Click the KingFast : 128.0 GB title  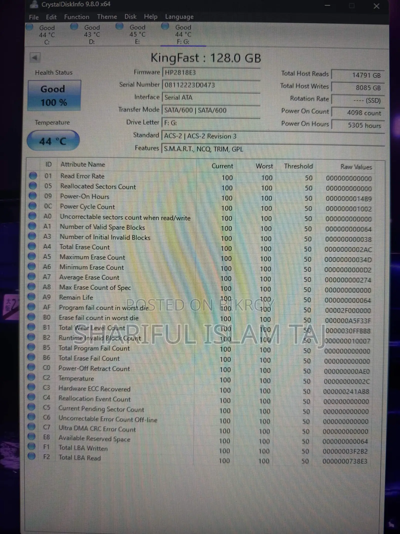pyautogui.click(x=205, y=58)
